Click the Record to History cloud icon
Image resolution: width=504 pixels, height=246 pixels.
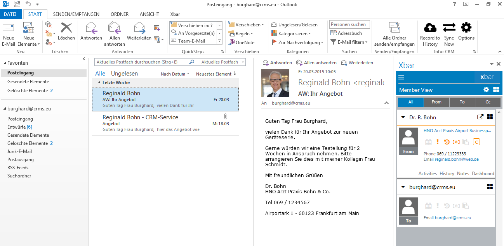click(x=430, y=28)
